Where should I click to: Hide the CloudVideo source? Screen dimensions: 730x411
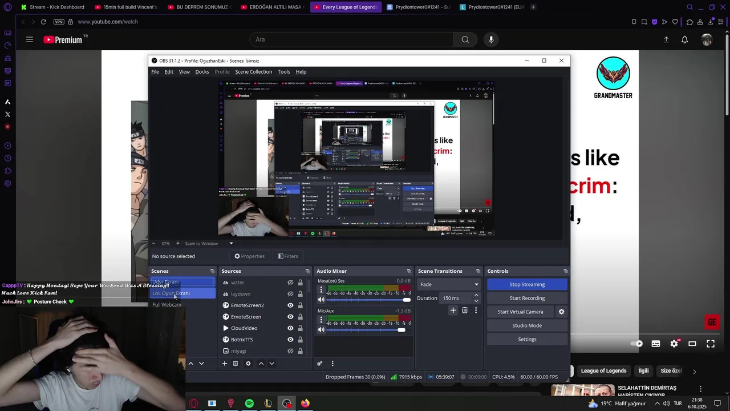[x=290, y=328]
